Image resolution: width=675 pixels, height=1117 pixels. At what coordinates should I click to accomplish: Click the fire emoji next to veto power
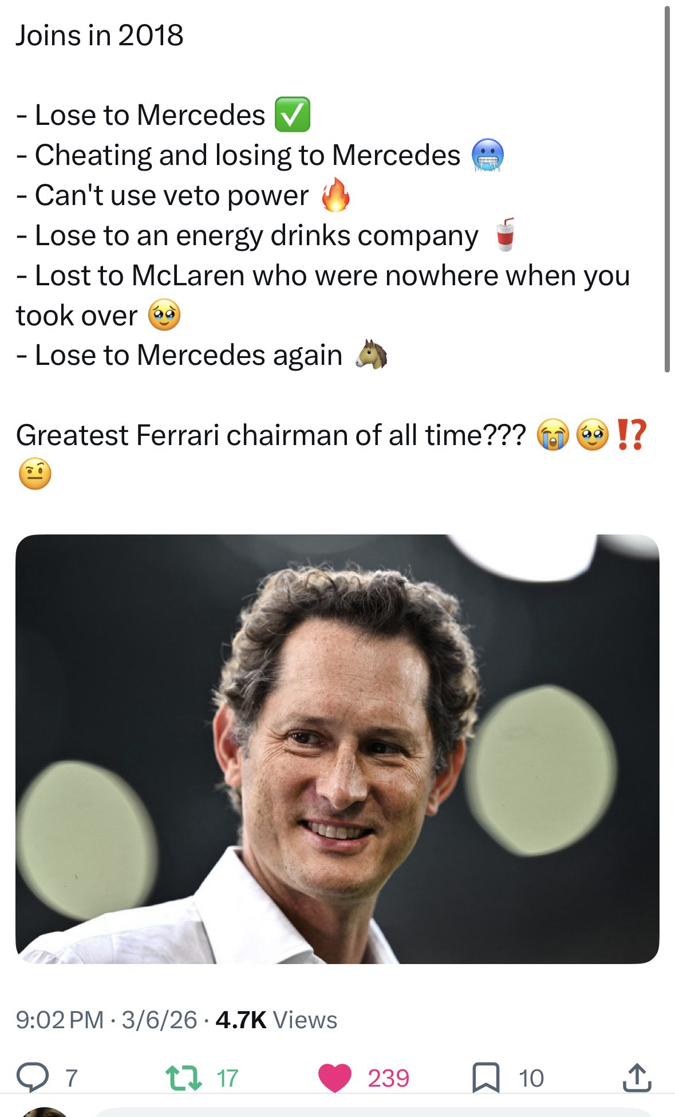(x=335, y=195)
